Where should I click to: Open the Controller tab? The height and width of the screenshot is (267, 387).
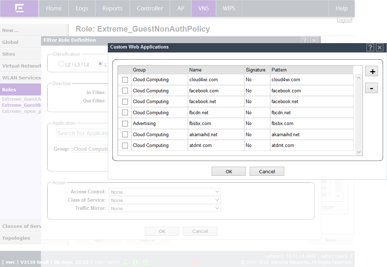click(150, 8)
